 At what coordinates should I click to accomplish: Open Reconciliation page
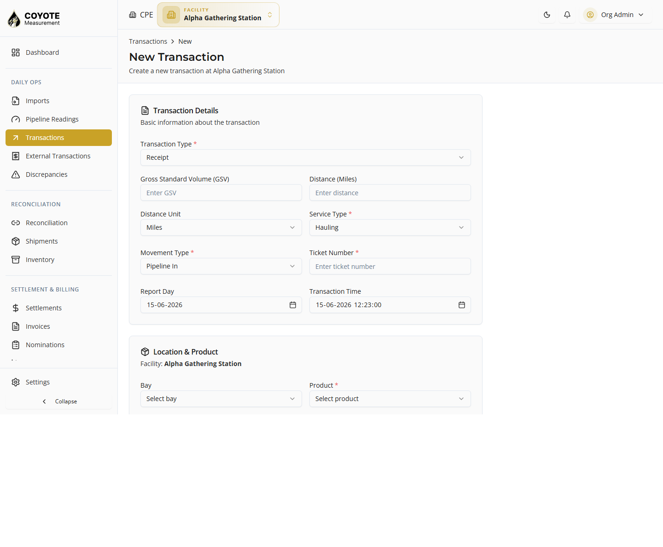click(58, 223)
